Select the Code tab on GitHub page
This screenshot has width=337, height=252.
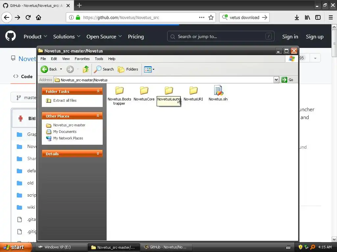(23, 76)
